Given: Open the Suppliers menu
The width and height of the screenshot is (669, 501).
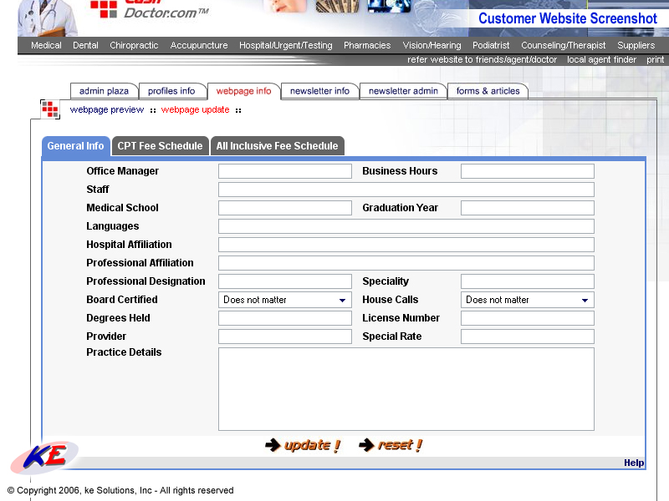Looking at the screenshot, I should (636, 45).
